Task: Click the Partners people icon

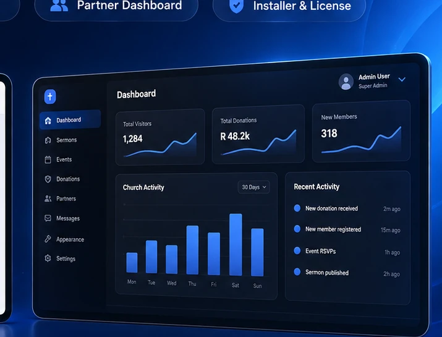Action: (x=48, y=198)
